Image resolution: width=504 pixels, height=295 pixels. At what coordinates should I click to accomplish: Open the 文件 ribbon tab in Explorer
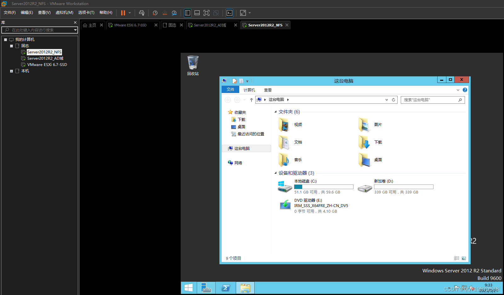230,90
